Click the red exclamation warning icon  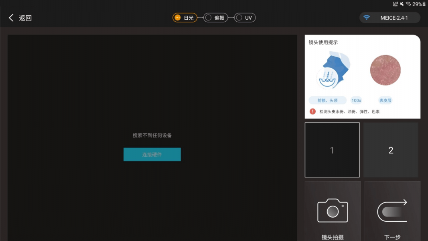coord(312,112)
